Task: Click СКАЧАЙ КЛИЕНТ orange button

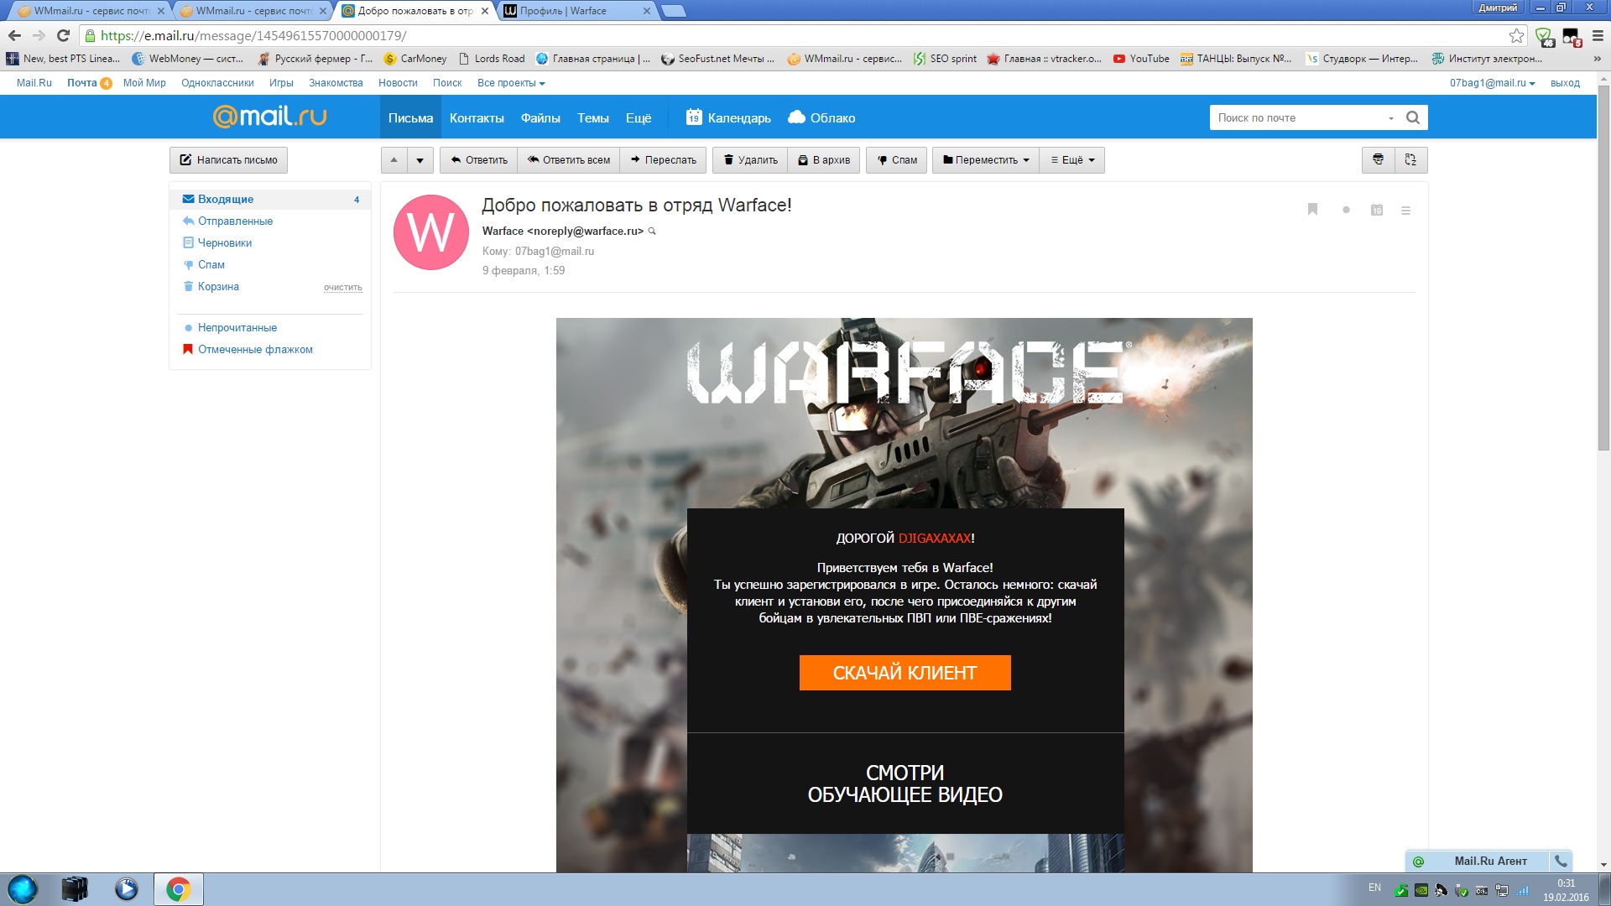Action: coord(905,673)
